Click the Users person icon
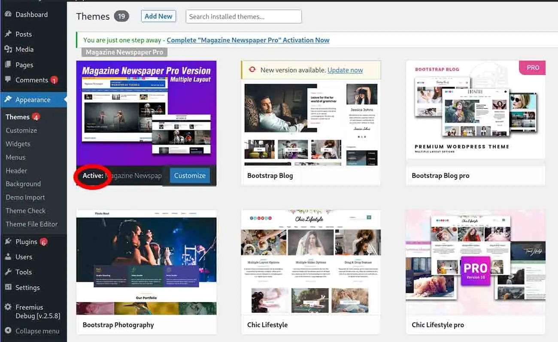The height and width of the screenshot is (342, 558). click(x=8, y=257)
